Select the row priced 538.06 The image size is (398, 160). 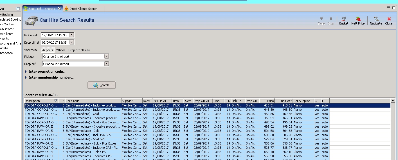207,143
